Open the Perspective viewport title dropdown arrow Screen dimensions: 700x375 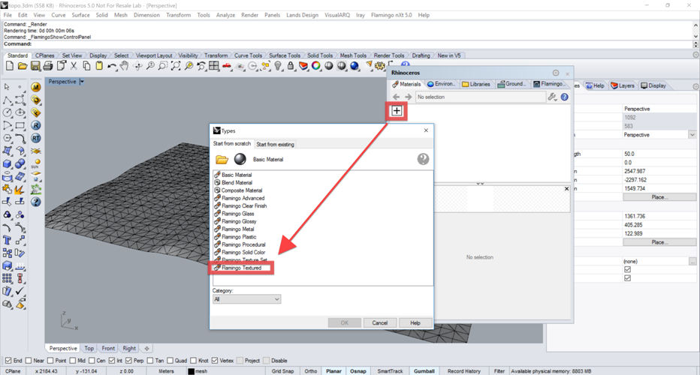(x=82, y=82)
